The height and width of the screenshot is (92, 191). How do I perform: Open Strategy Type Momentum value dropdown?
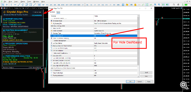[115, 33]
